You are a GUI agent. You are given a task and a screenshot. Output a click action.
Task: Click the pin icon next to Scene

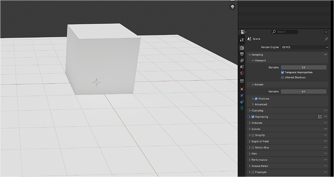click(x=326, y=39)
